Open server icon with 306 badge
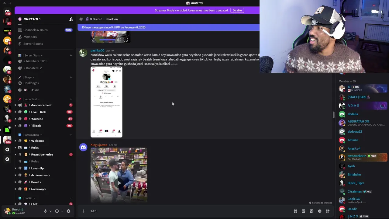Image resolution: width=389 pixels, height=219 pixels. 7,139
